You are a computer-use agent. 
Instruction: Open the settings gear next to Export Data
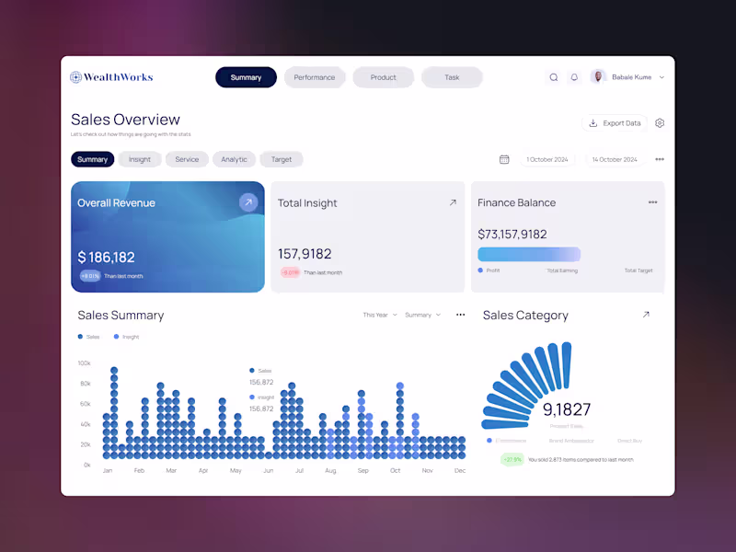click(x=660, y=123)
